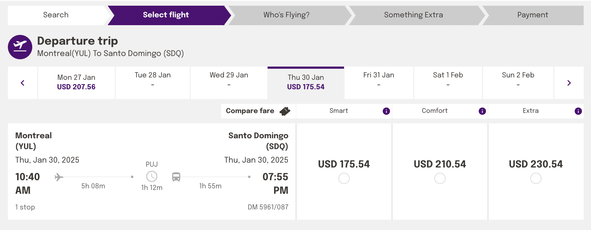Click the layover clock icon at PUJ
The image size is (591, 230).
(x=152, y=176)
